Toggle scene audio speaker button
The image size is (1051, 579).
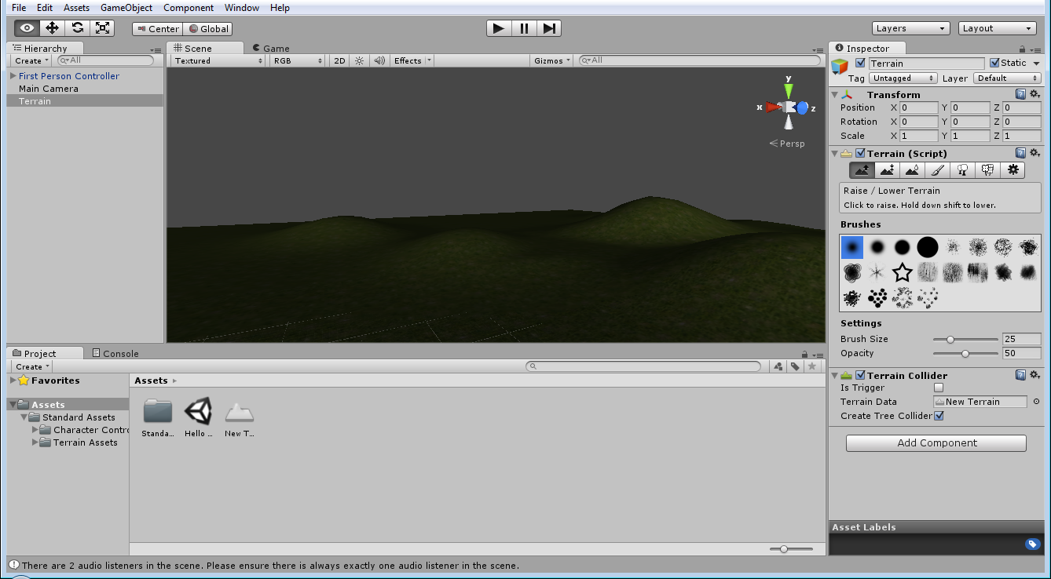click(379, 60)
